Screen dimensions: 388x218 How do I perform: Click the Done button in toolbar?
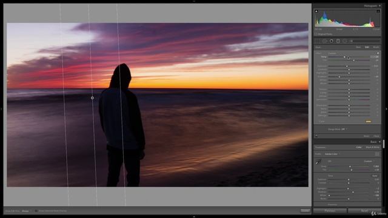[x=305, y=211]
